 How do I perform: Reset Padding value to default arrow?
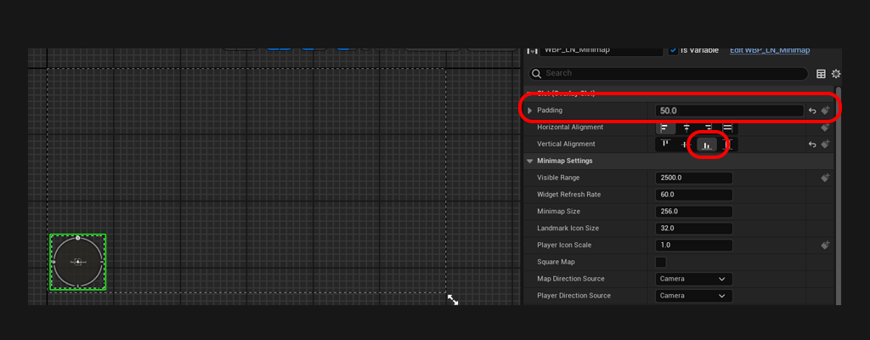coord(812,110)
